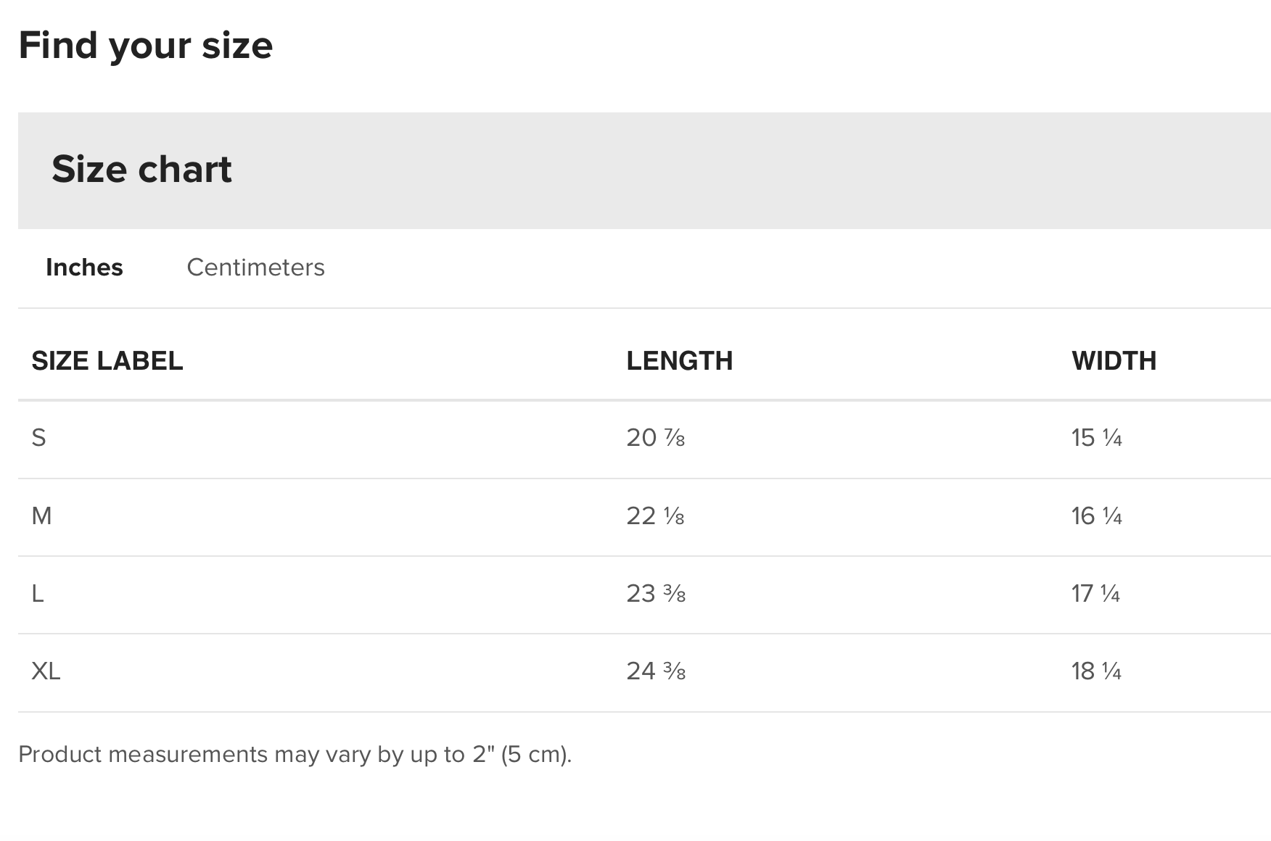Viewport: 1271px width, 841px height.
Task: Click the 17 ¼ width value
Action: (x=1096, y=594)
